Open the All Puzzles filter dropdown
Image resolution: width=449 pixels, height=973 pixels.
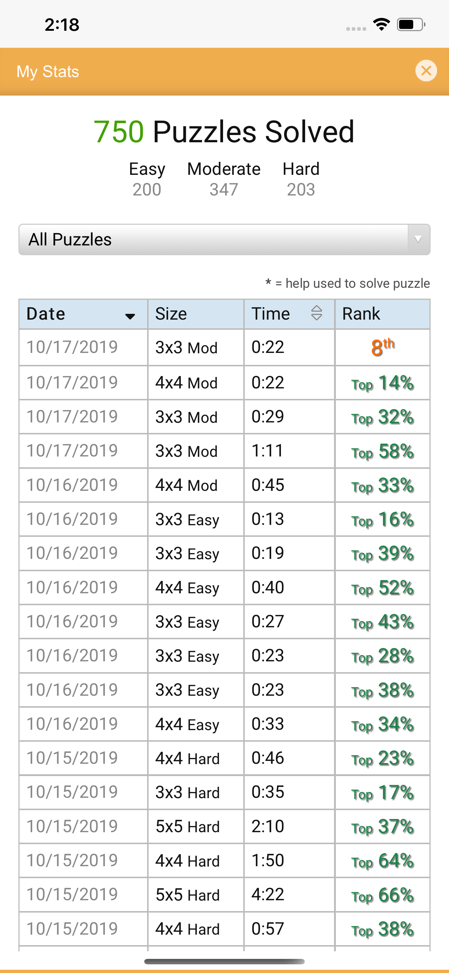pos(224,240)
